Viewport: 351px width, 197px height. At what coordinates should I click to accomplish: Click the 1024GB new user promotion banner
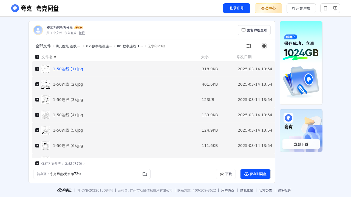301,63
